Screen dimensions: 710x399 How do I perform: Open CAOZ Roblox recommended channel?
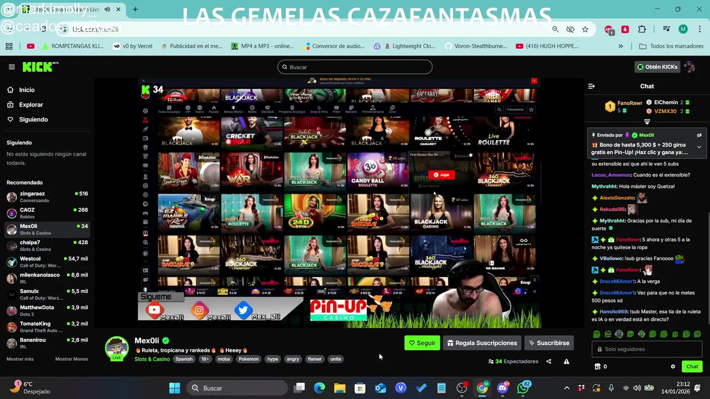(47, 213)
